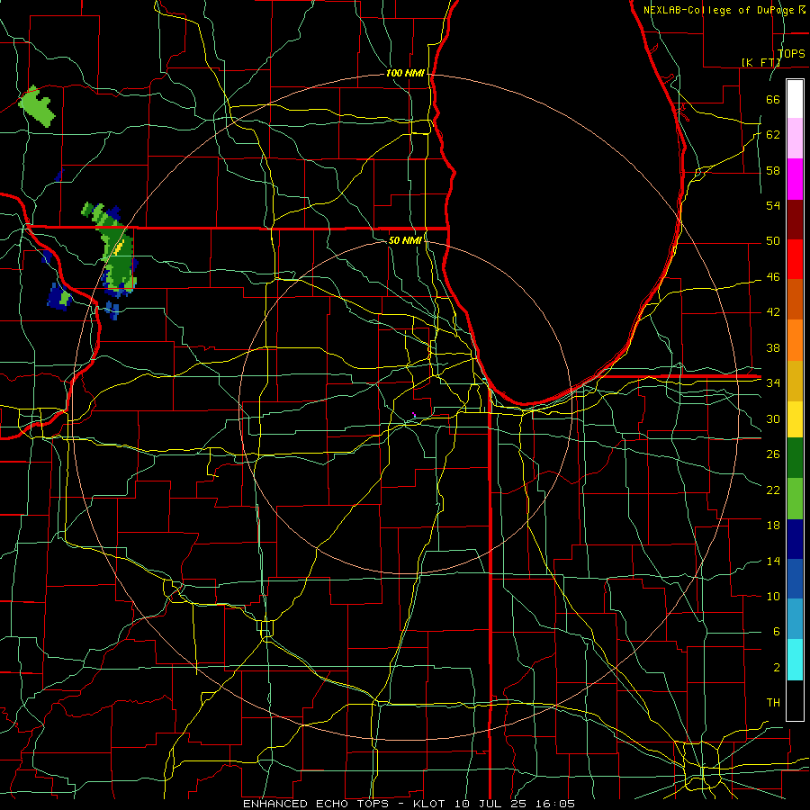The image size is (810, 810).
Task: Click the '38' legend value
Action: pyautogui.click(x=773, y=347)
